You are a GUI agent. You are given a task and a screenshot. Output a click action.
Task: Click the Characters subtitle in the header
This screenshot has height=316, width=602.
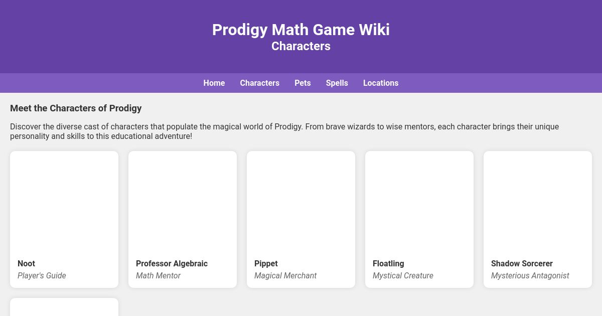click(301, 46)
